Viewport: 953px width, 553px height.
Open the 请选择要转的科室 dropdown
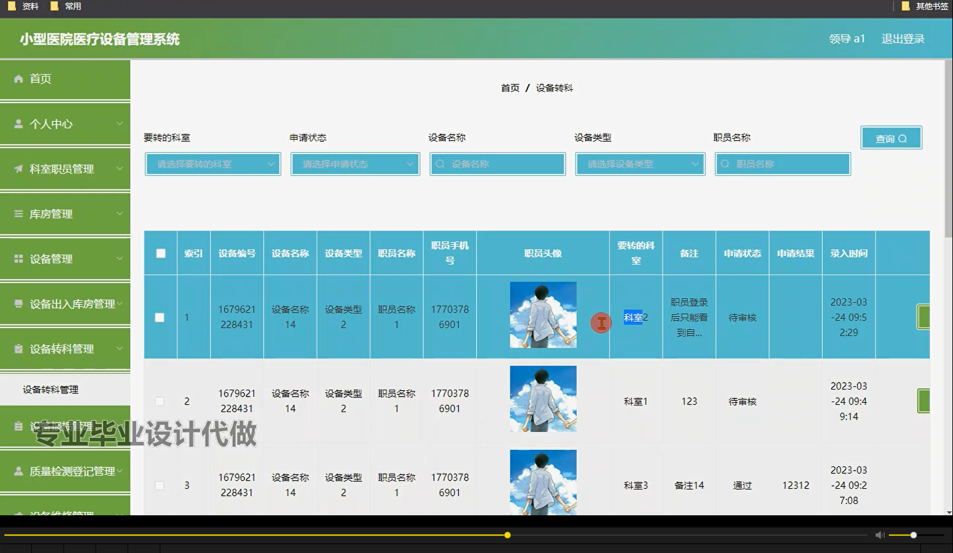pyautogui.click(x=212, y=164)
